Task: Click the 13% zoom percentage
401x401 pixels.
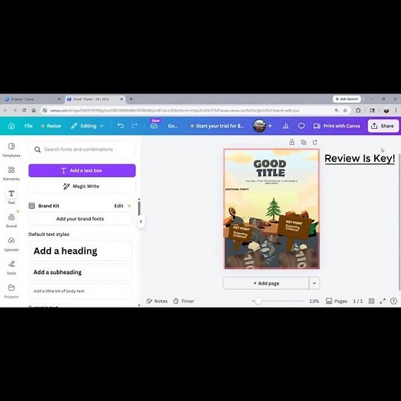Action: pos(314,301)
